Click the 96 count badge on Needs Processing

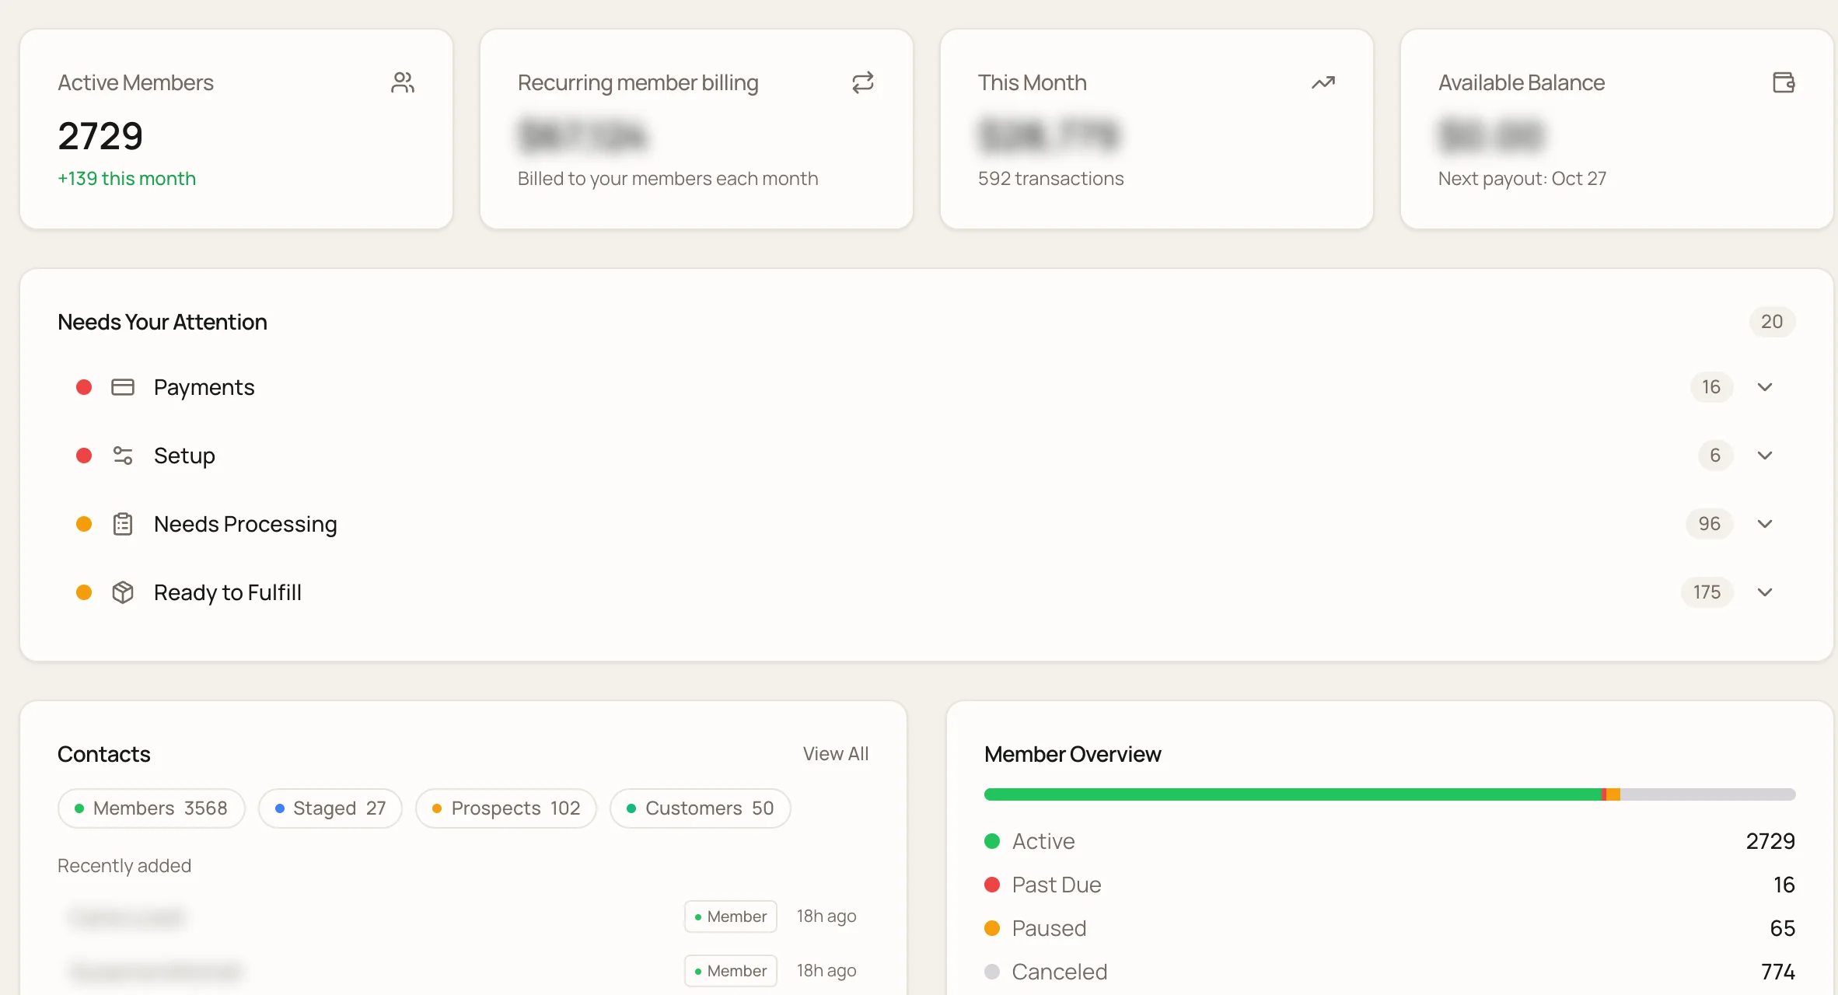tap(1709, 524)
